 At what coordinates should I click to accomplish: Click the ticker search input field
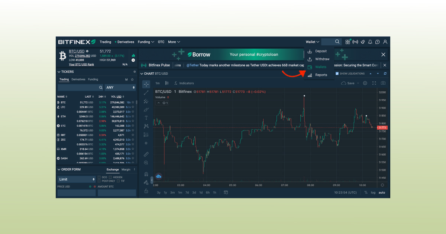(x=78, y=87)
